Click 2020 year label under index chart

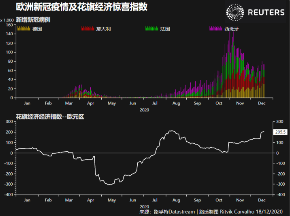tap(144, 207)
